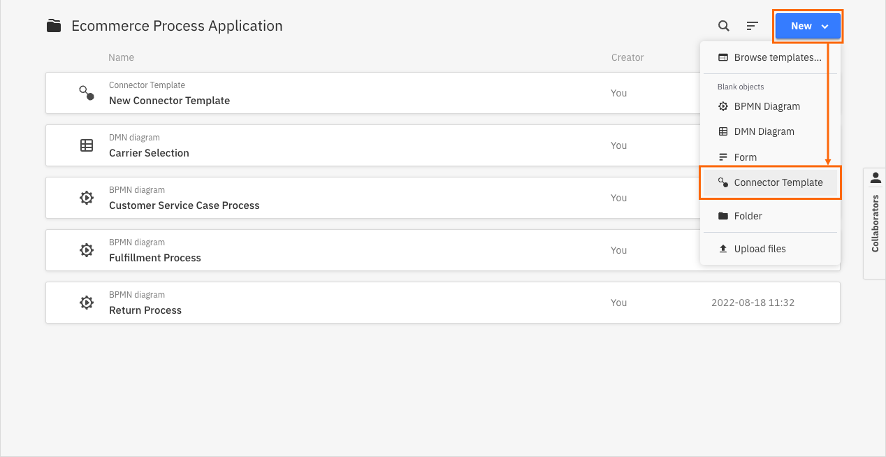Viewport: 886px width, 457px height.
Task: Click the Ecommerce Process Application folder icon
Action: click(54, 26)
